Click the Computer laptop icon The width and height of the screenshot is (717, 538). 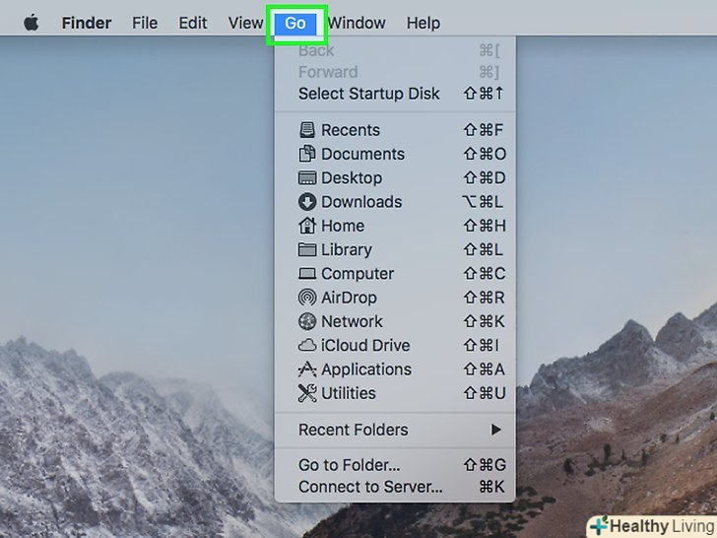[307, 274]
